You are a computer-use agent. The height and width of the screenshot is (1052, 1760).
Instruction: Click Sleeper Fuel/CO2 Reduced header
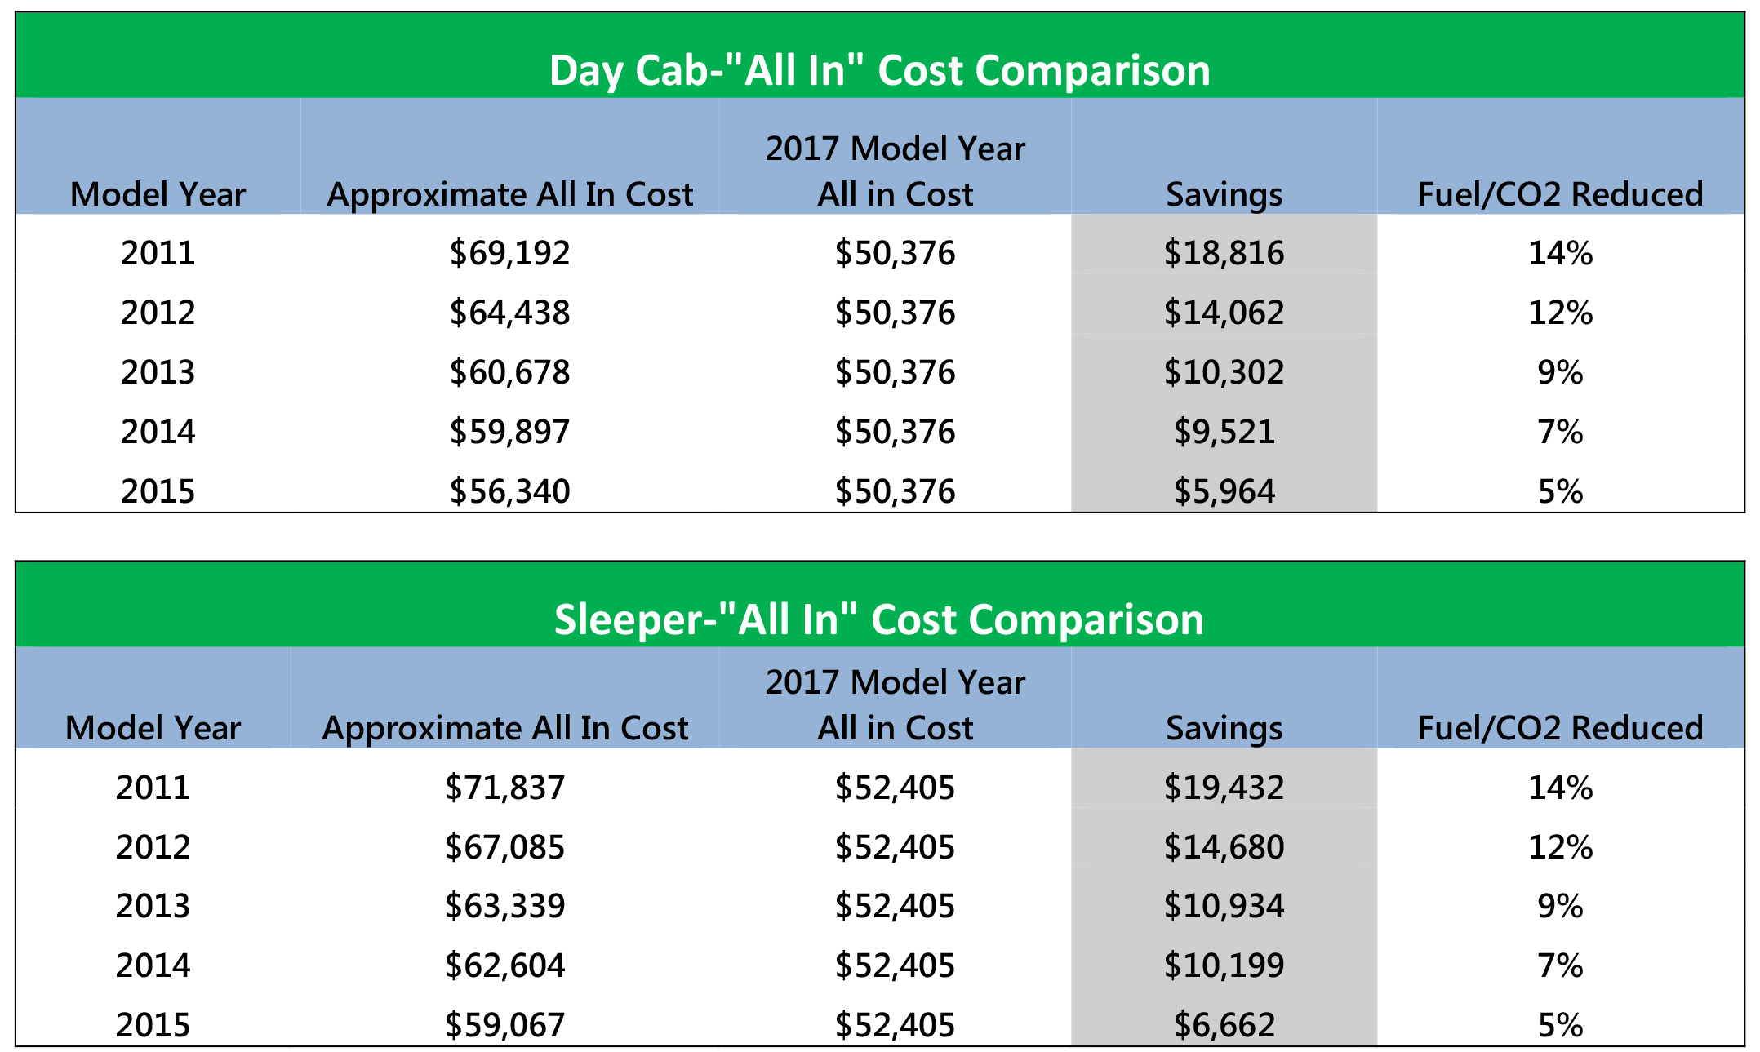click(1560, 728)
